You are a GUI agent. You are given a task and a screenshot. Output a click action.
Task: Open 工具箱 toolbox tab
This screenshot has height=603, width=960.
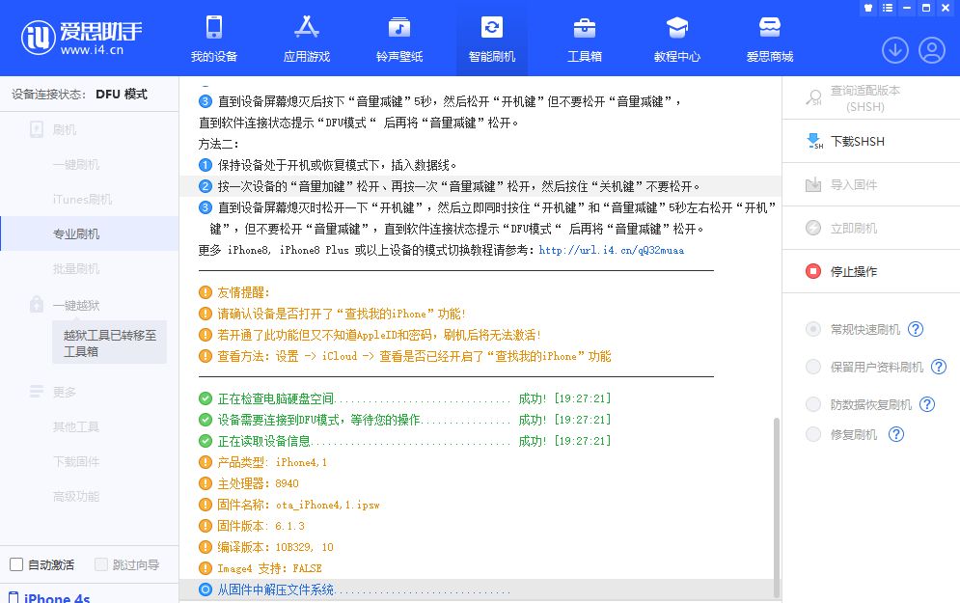click(x=584, y=39)
